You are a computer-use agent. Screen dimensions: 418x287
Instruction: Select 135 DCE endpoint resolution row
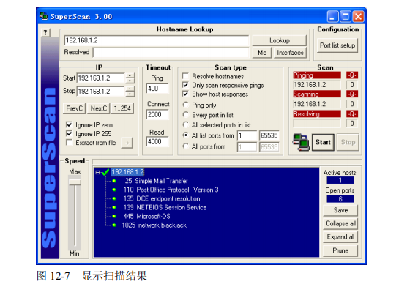(162, 198)
